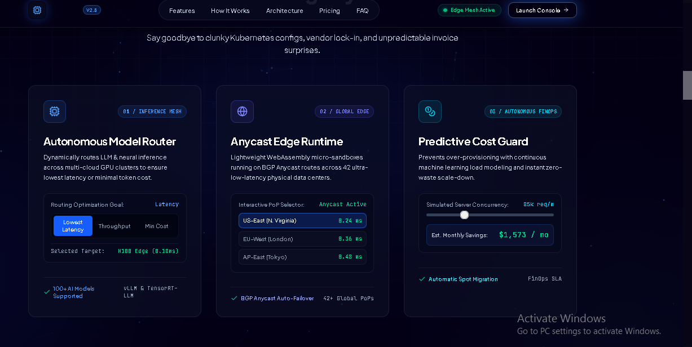The image size is (692, 347).
Task: Click the $1,573 / mo savings value
Action: coord(524,235)
